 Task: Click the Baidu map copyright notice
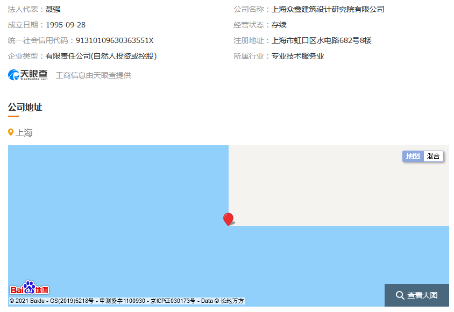coord(126,301)
